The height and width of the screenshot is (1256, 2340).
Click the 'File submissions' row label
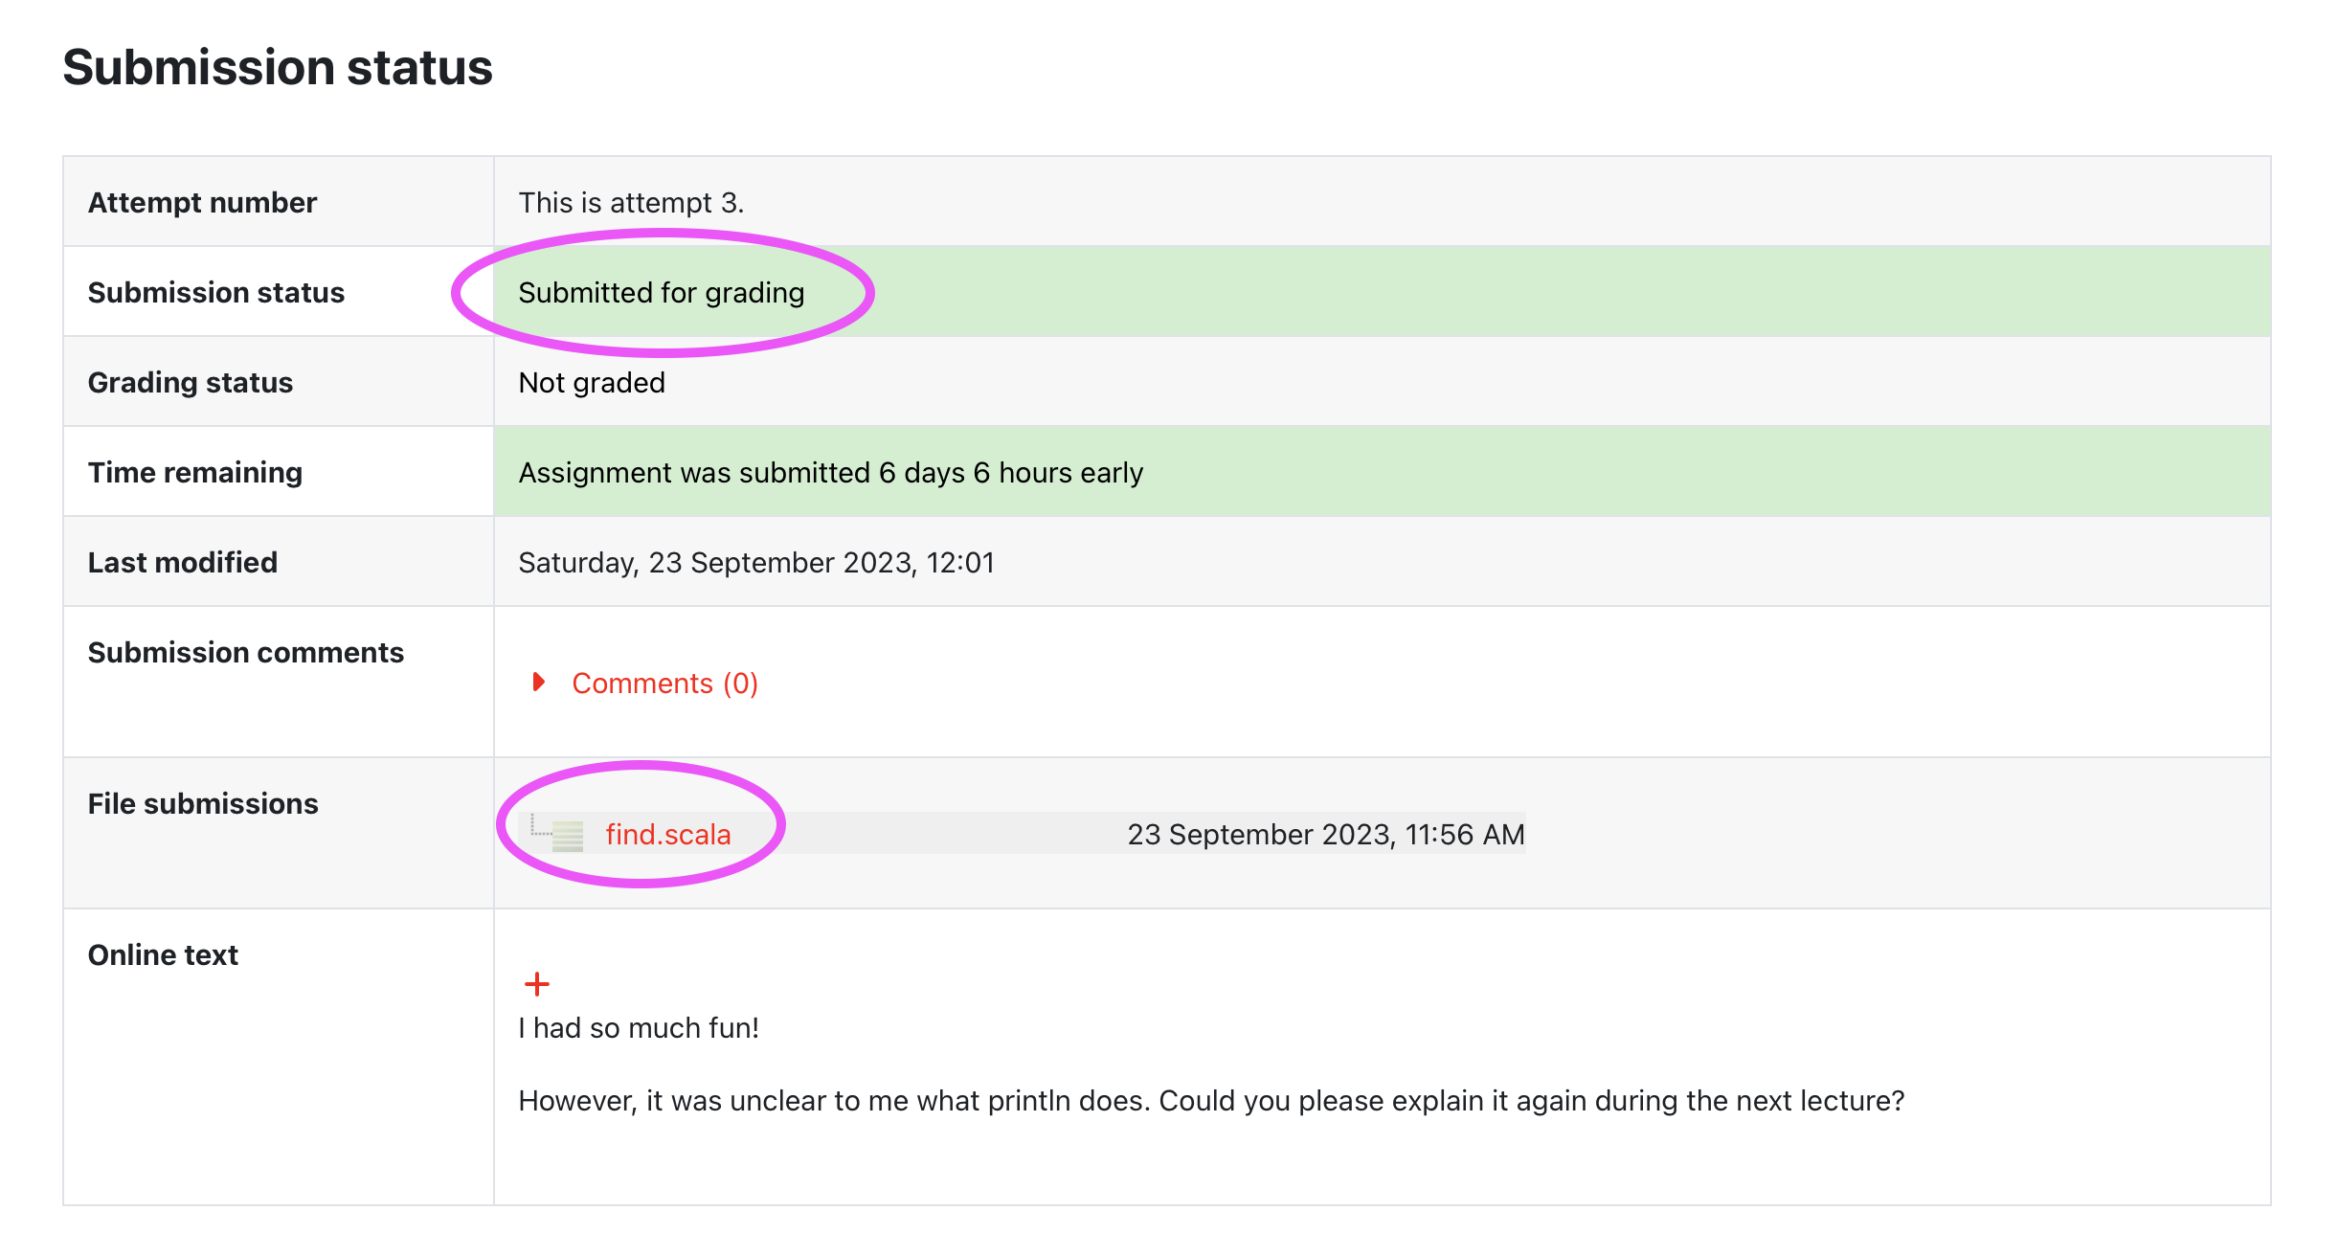point(203,804)
